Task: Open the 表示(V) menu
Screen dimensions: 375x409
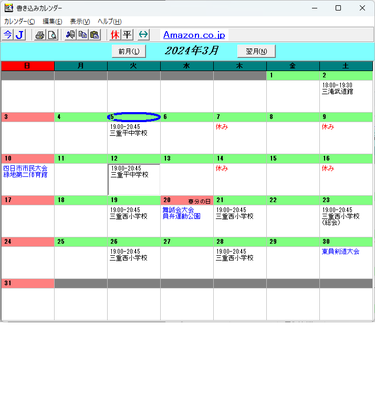Action: [x=80, y=22]
